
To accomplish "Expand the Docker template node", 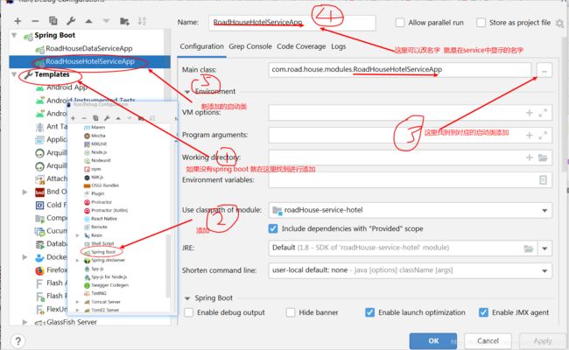I will (25, 257).
